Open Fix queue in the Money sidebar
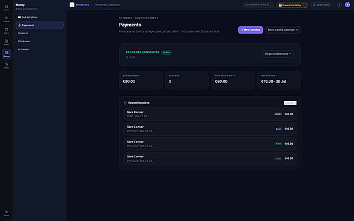The height and width of the screenshot is (221, 354). tap(40, 41)
